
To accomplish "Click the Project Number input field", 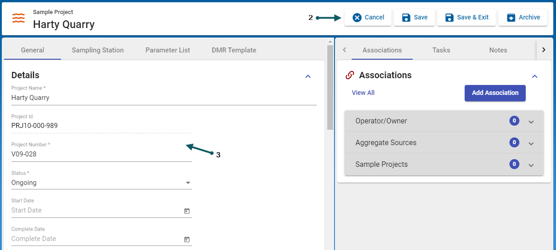I will [x=101, y=154].
